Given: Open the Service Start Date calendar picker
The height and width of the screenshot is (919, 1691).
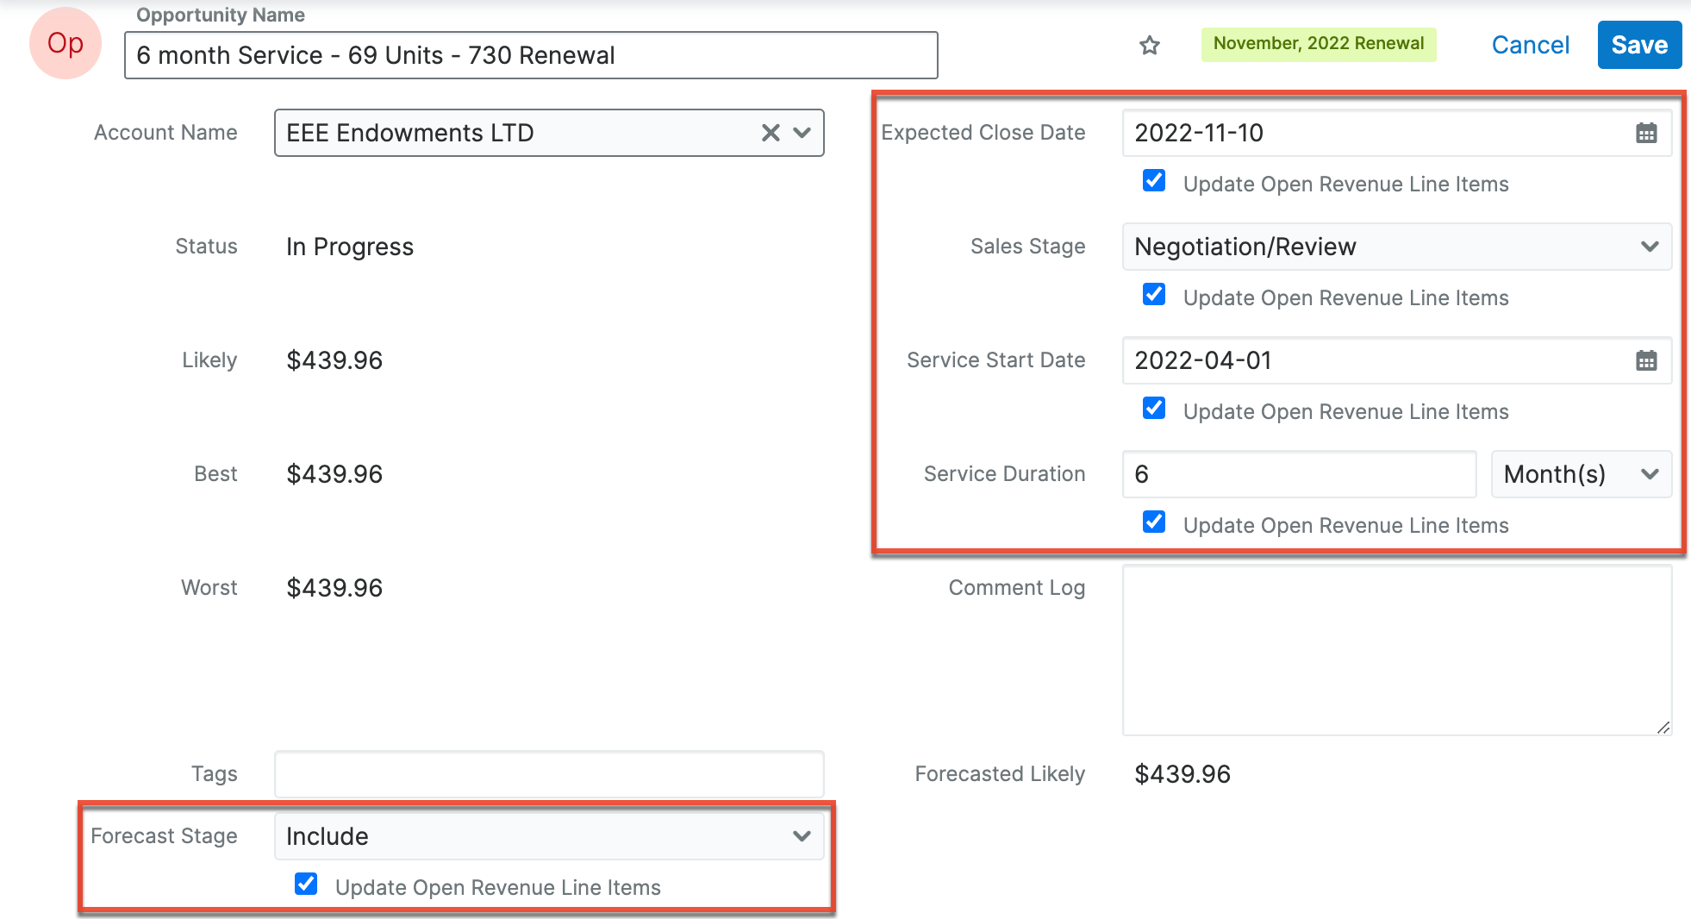Looking at the screenshot, I should pos(1645,360).
